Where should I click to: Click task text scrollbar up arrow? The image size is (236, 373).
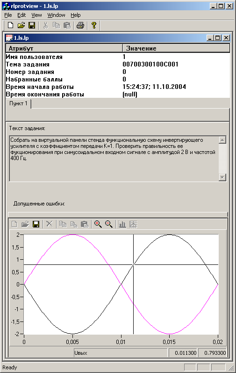(222, 140)
